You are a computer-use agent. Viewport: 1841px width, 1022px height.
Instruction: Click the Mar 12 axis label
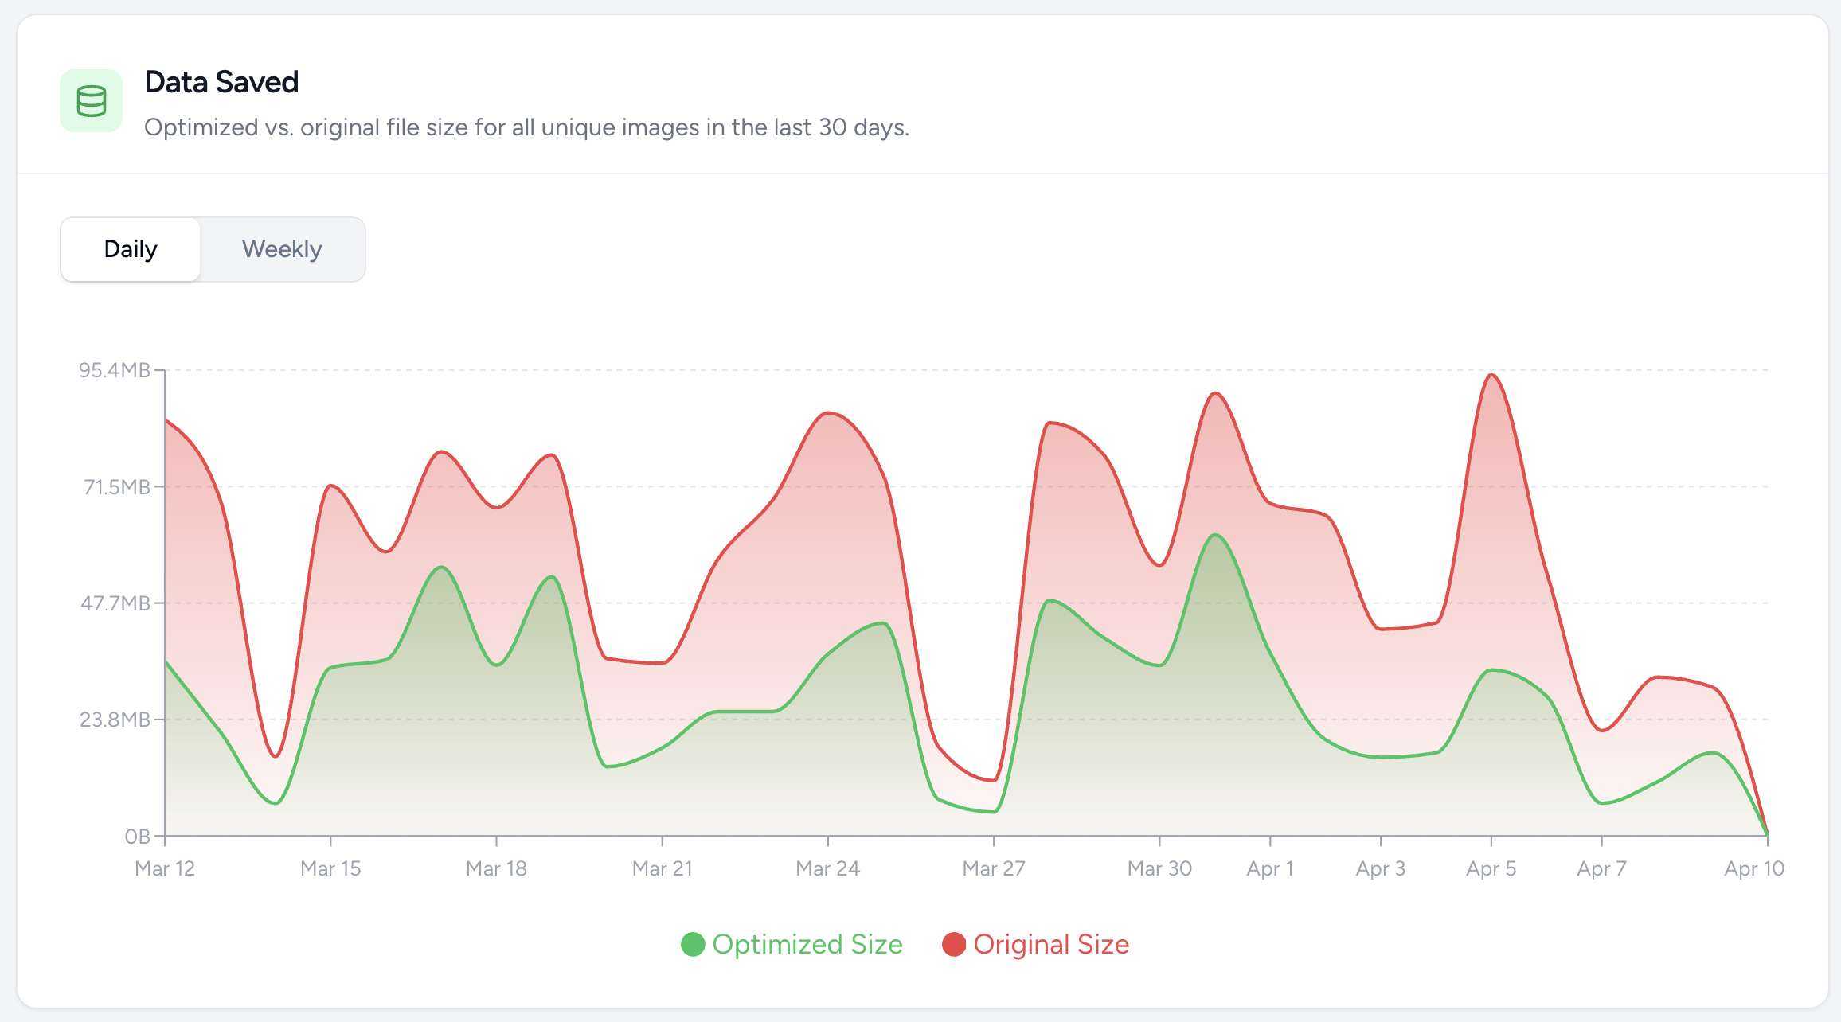pos(165,868)
